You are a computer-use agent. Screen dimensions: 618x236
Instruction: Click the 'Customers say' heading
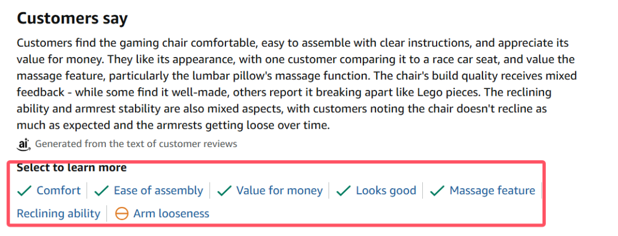[72, 19]
